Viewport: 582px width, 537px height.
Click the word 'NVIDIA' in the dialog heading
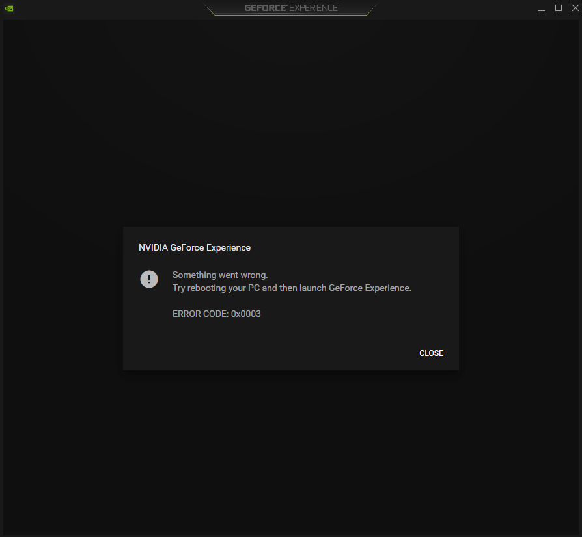coord(153,247)
